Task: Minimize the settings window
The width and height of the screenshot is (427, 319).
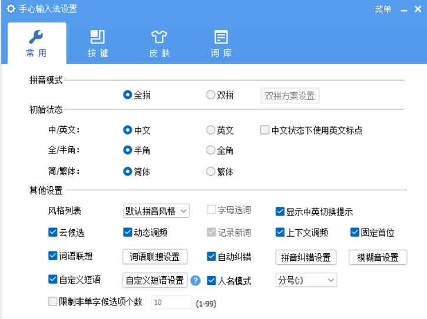Action: tap(403, 10)
